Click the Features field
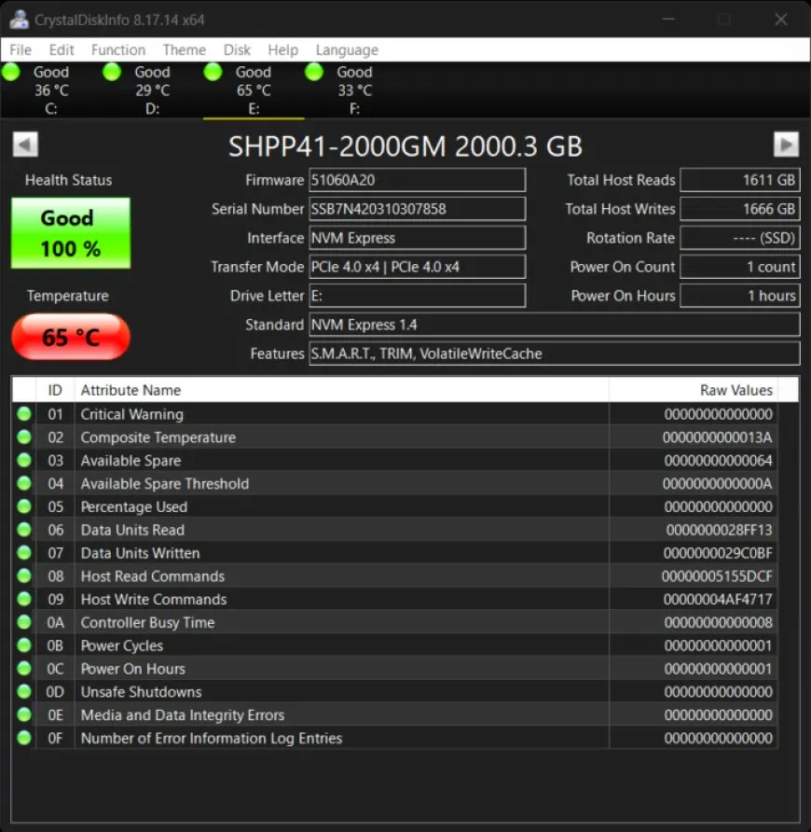This screenshot has width=811, height=832. coord(555,354)
